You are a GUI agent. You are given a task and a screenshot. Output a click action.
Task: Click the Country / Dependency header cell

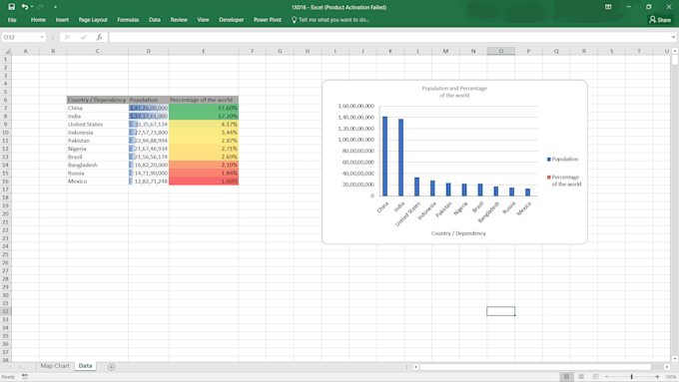pos(98,100)
